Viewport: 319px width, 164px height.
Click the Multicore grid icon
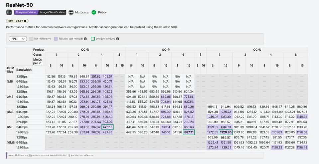click(x=71, y=12)
